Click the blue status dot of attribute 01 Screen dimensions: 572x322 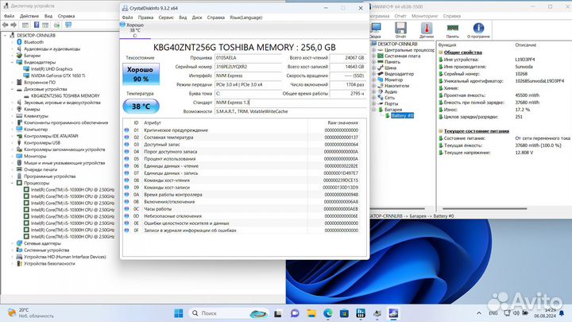(x=126, y=130)
